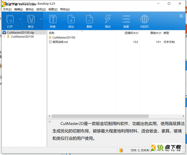Screen dimensions: 187x155
Task: Click the Open (打开) toolbar icon
Action: (x=10, y=19)
